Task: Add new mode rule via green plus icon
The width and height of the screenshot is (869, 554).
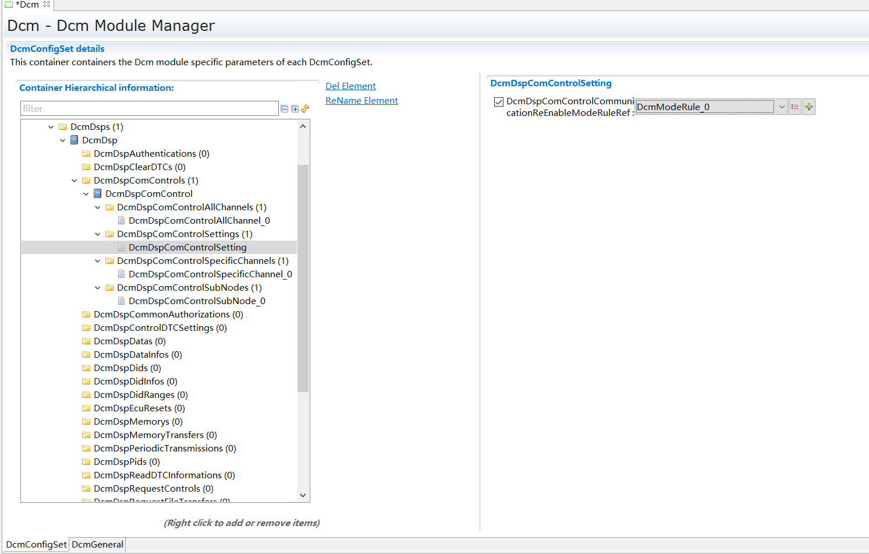Action: [x=808, y=106]
